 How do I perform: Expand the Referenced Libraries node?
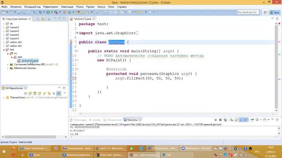coord(8,68)
